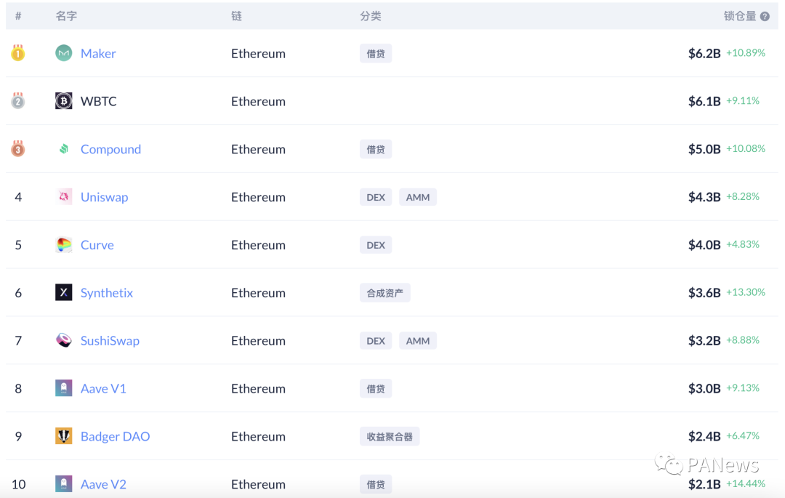Select the AMM tag in Uniswap row
785x498 pixels.
tap(418, 197)
